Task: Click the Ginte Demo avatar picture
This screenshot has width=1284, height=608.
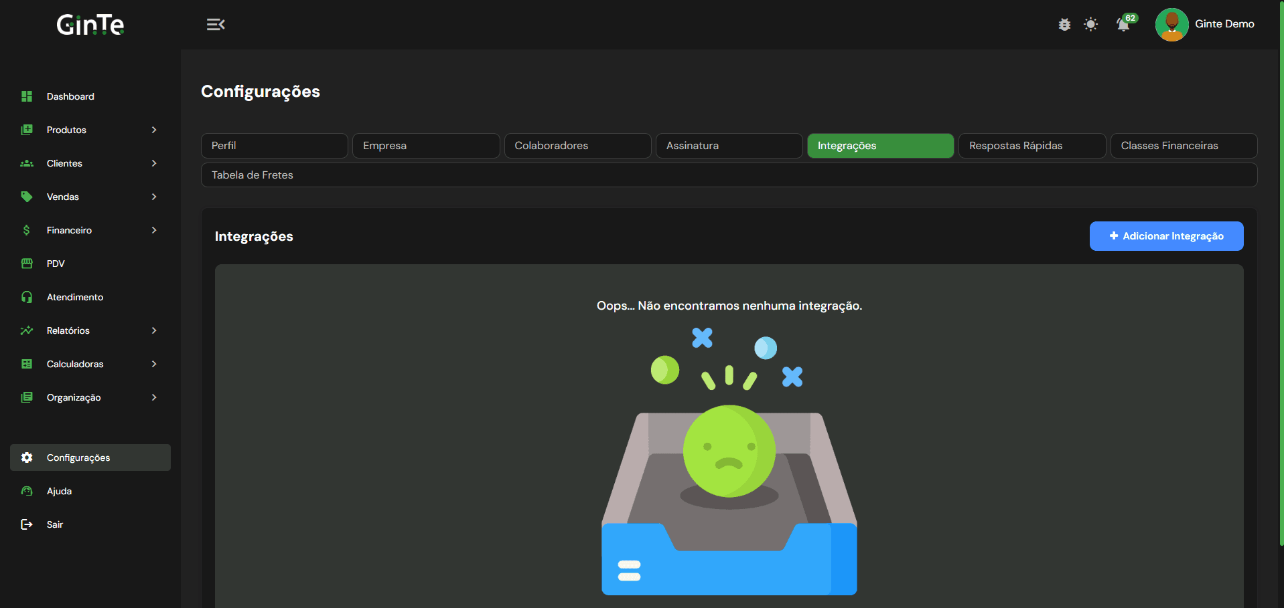Action: click(x=1171, y=25)
